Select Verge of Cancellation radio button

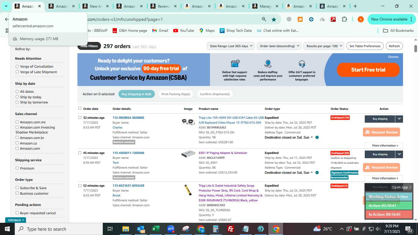click(x=17, y=66)
